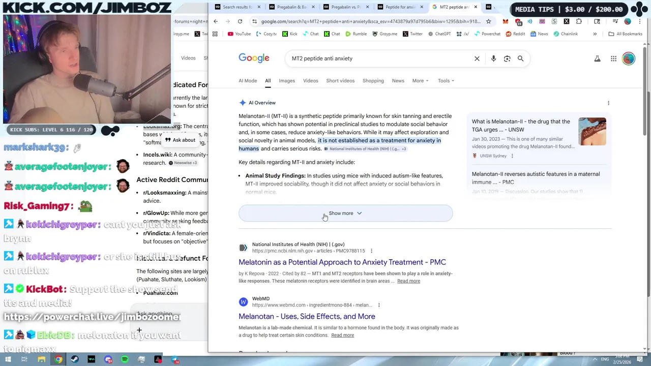Switch to the Short videos tab

pos(340,81)
